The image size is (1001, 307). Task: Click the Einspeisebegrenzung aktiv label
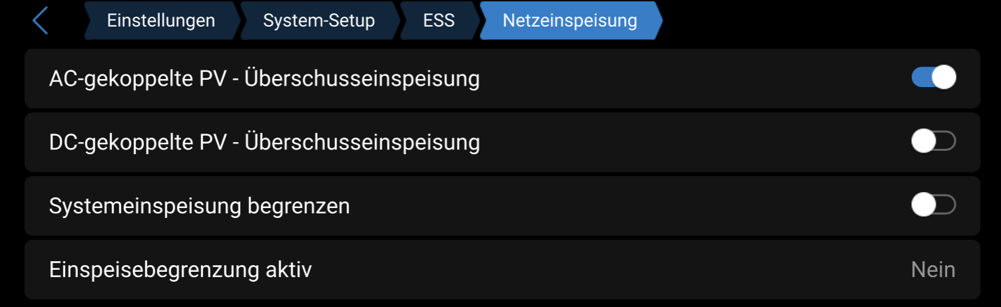point(180,270)
